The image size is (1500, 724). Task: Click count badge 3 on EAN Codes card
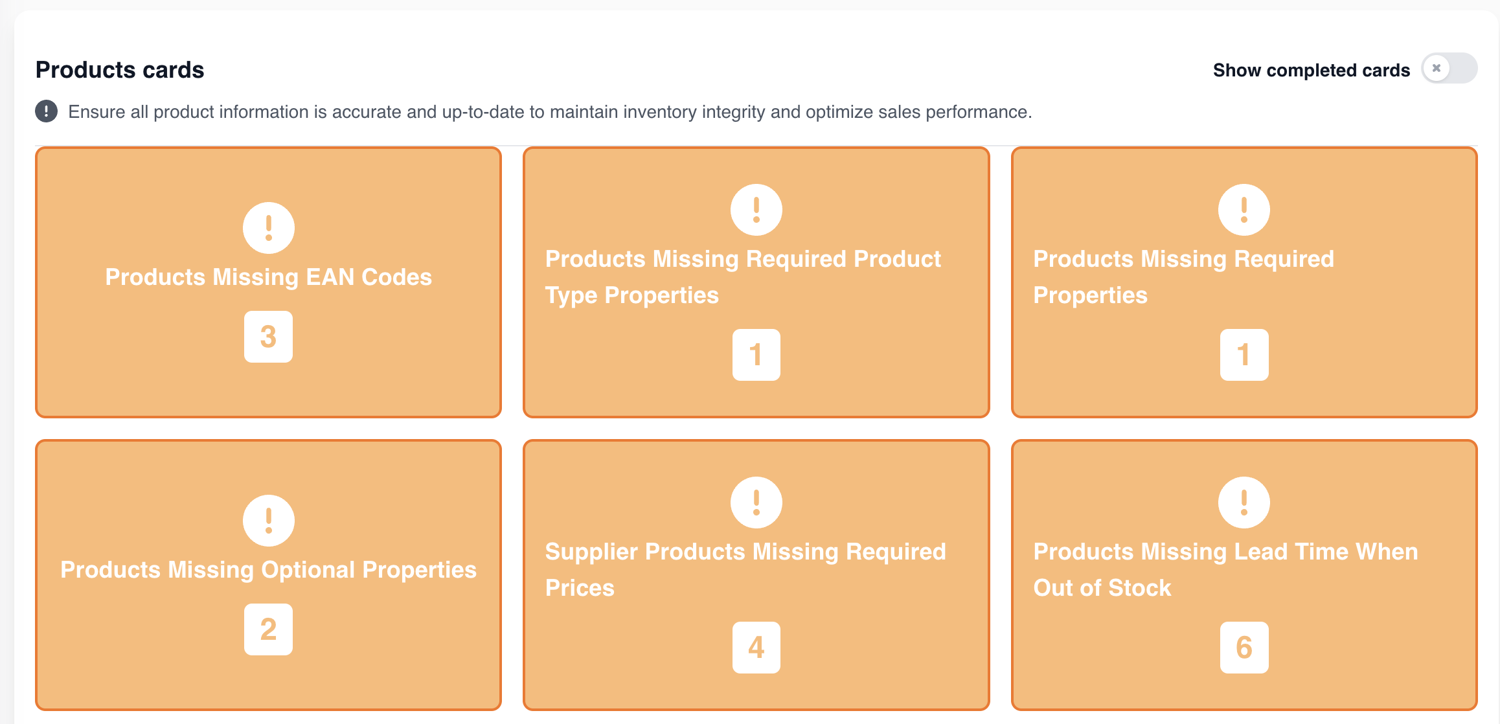point(269,337)
